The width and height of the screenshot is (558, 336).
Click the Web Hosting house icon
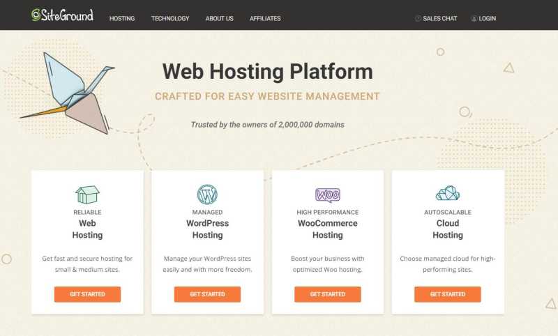(87, 194)
